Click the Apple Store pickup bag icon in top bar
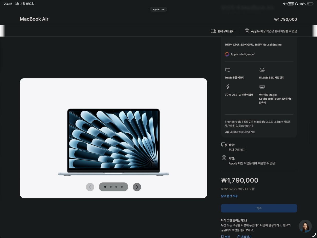 tap(247, 31)
